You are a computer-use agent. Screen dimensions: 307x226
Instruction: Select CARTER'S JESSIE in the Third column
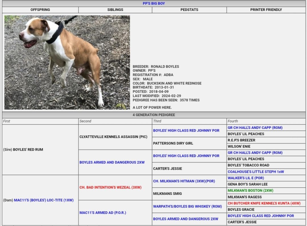pos(168,169)
